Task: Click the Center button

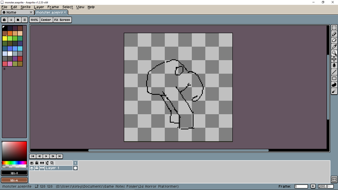Action: (46, 20)
